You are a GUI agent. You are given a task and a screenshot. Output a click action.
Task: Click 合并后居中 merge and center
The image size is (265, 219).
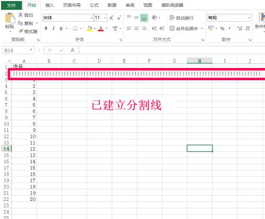point(183,28)
